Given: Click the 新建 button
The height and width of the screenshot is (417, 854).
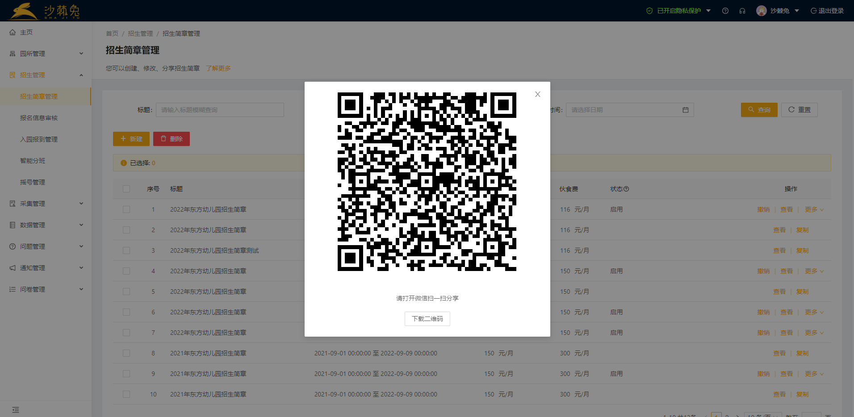Looking at the screenshot, I should click(131, 139).
